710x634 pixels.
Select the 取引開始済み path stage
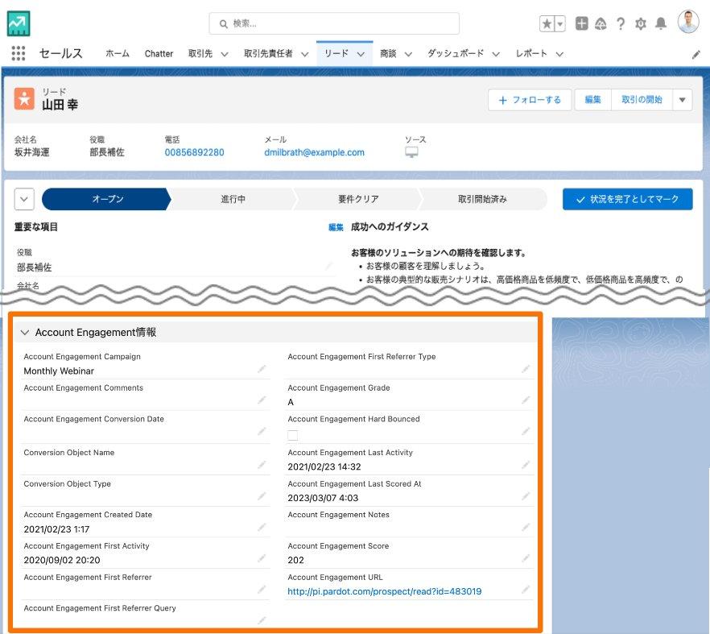point(482,199)
